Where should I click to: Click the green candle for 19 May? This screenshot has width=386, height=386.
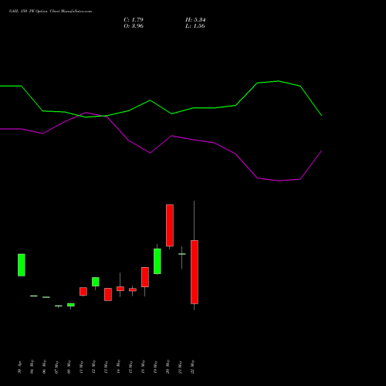tap(157, 261)
